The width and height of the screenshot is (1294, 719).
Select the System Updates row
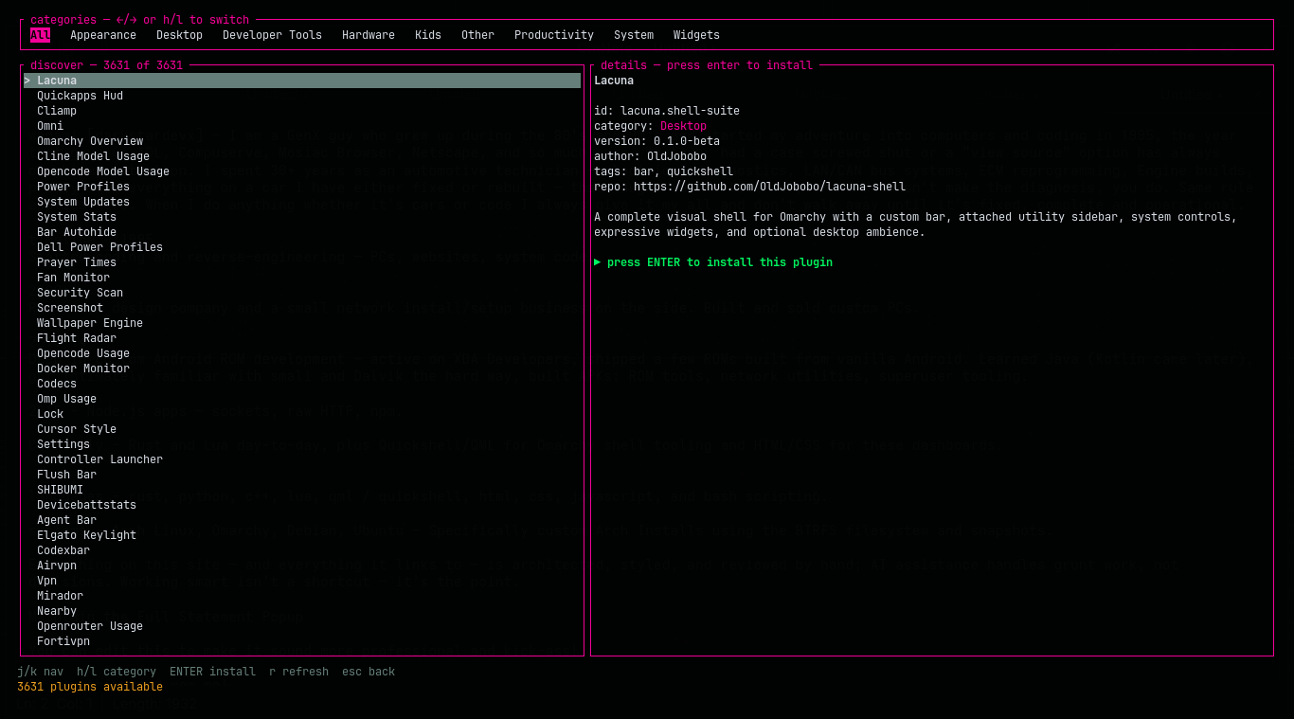coord(302,202)
